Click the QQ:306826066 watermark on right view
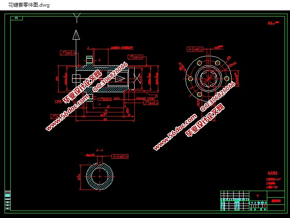290x218 pixels. click(x=218, y=96)
